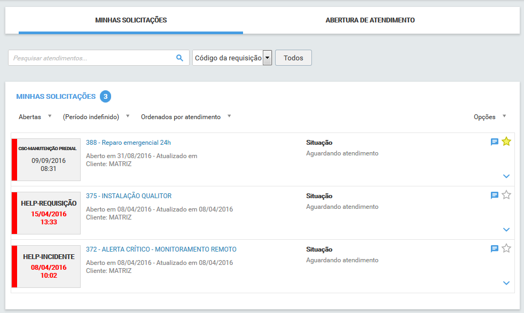Viewport: 524px width, 313px height.
Task: Open the Abertas status filter dropdown
Action: click(35, 116)
